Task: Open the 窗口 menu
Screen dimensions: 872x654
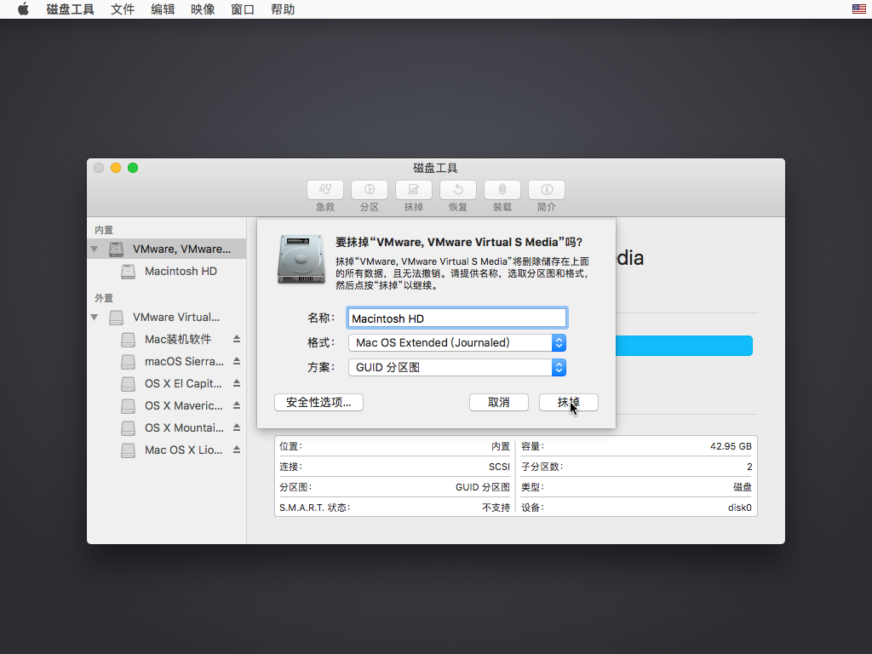Action: (x=243, y=9)
